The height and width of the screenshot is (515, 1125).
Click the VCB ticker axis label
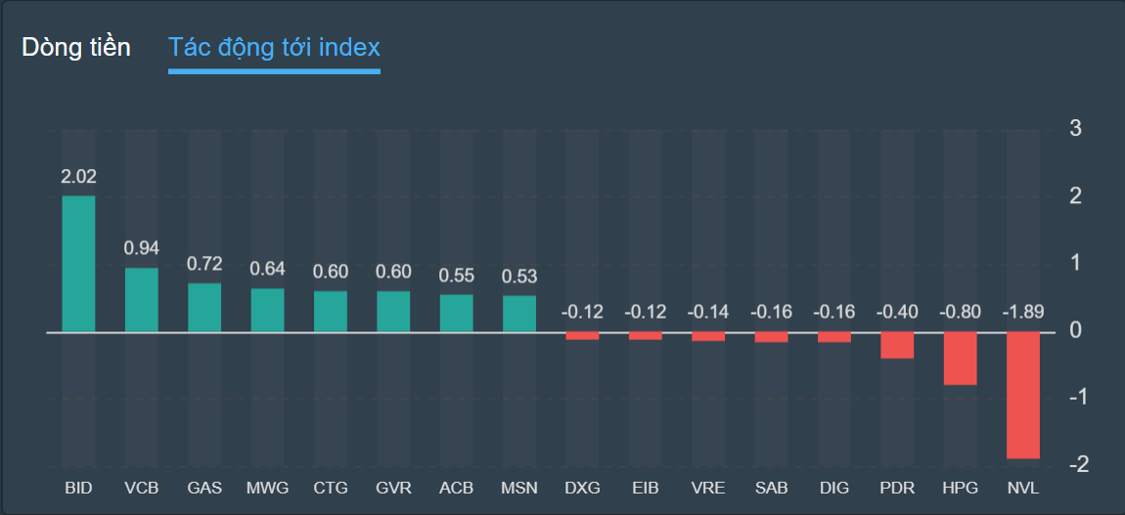[x=141, y=488]
